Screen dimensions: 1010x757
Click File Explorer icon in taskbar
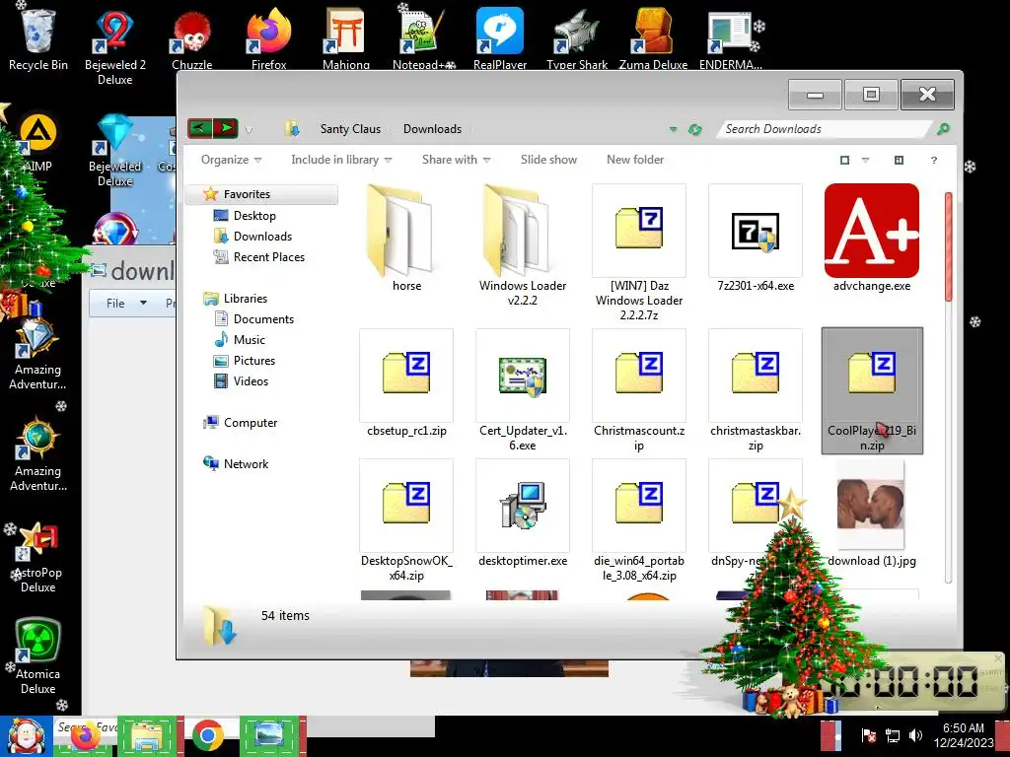point(147,736)
